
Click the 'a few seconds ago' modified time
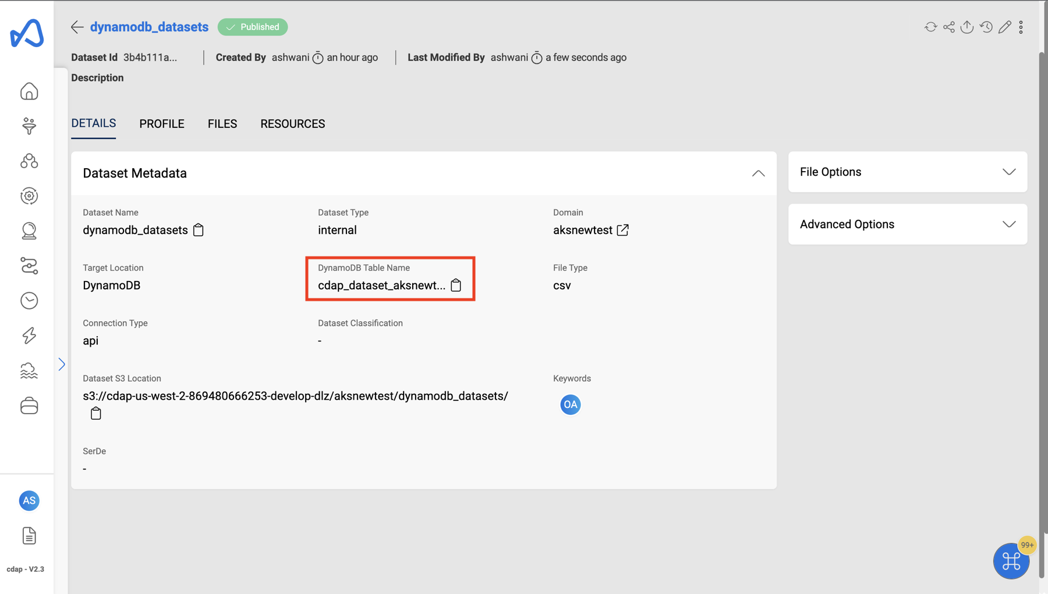coord(586,57)
